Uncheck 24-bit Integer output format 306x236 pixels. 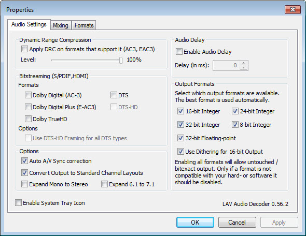click(235, 111)
